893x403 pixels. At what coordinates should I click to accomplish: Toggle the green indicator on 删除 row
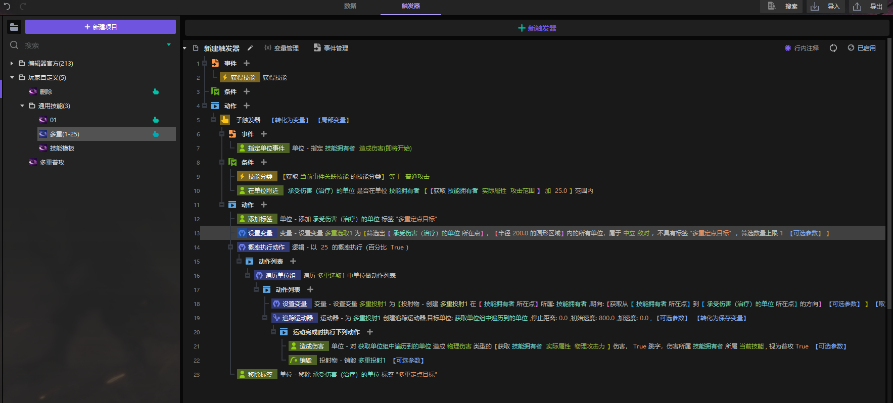coord(156,91)
